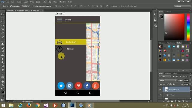Select the Pen tool

(3, 67)
